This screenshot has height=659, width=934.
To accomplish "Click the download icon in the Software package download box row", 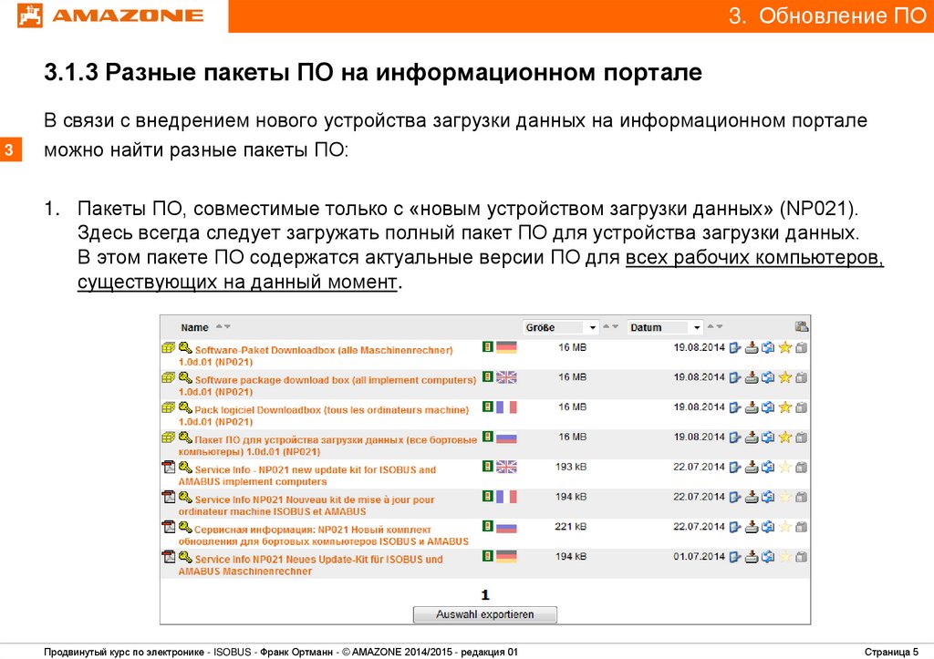I will click(752, 377).
